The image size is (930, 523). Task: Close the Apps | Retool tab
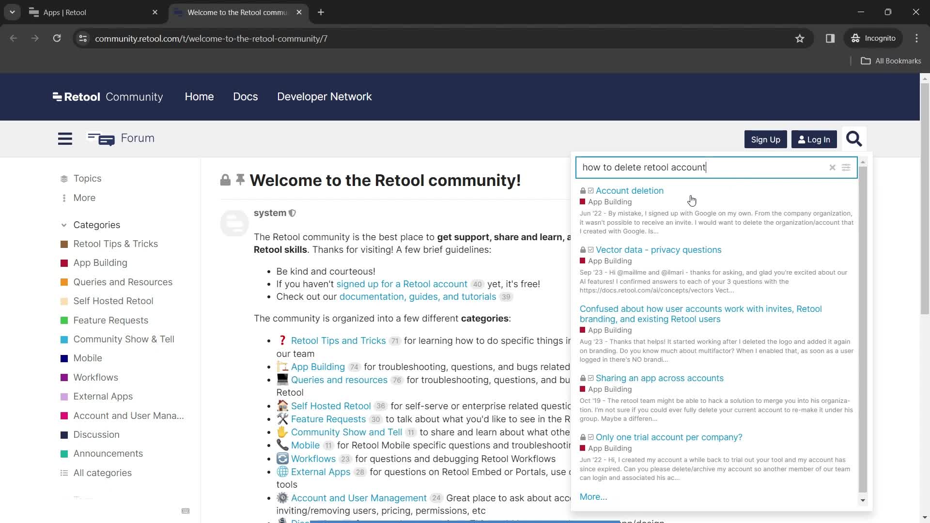155,12
